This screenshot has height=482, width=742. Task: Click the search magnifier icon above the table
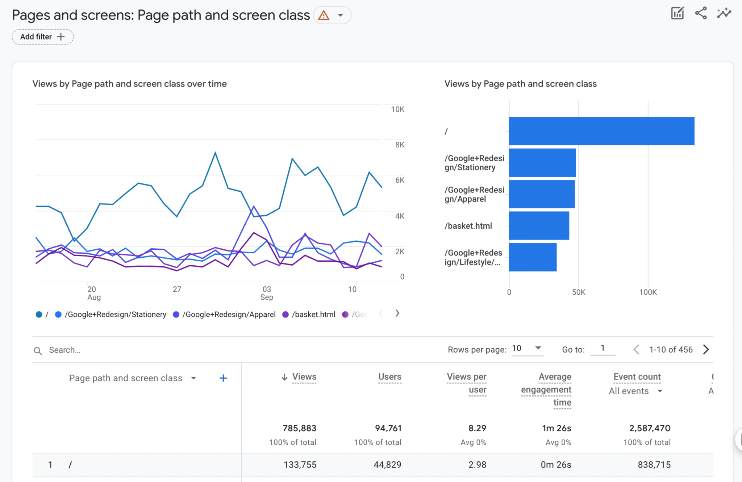38,350
